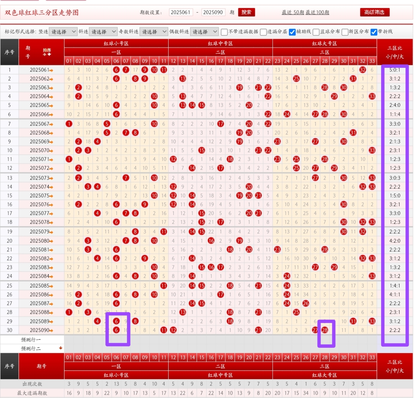The height and width of the screenshot is (398, 414).
Task: Tick the 蓝球分布 checkbox
Action: [316, 32]
